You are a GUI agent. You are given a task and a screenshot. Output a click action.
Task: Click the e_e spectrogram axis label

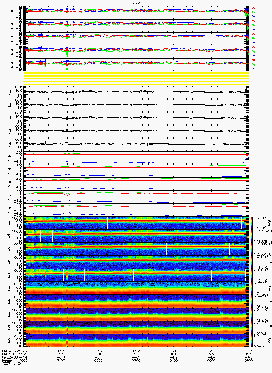pos(8,328)
